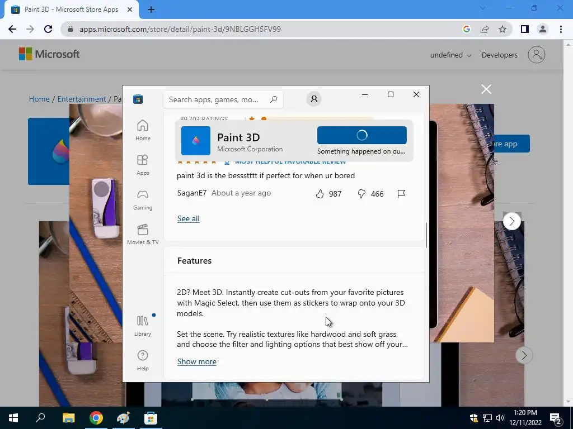Open File Explorer from taskbar
Screen dimensions: 573x429
tap(68, 418)
